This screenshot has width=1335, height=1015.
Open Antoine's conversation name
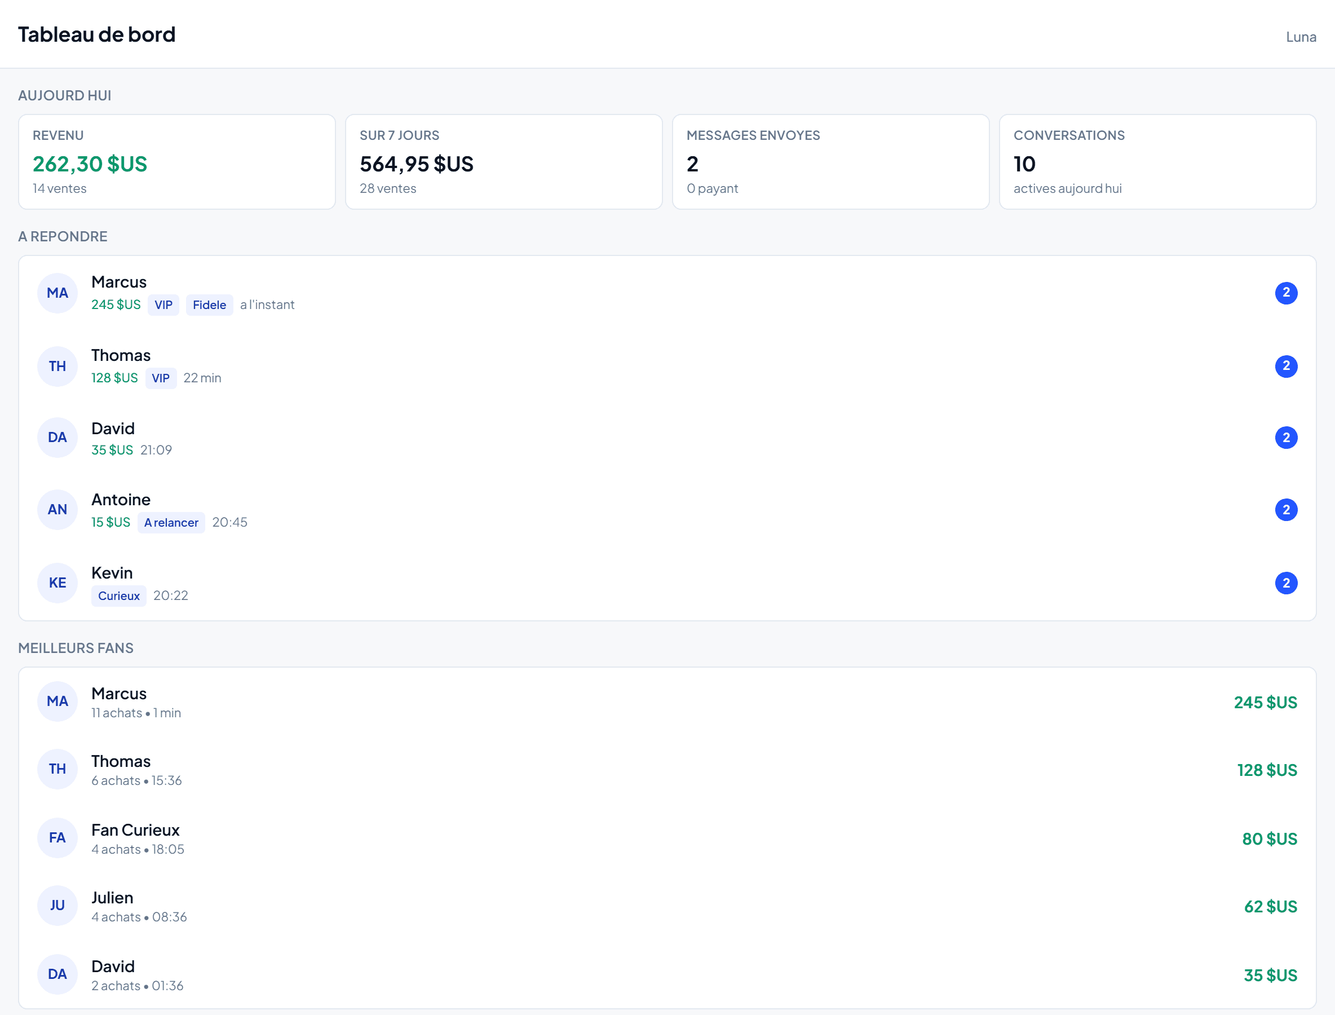pos(121,500)
